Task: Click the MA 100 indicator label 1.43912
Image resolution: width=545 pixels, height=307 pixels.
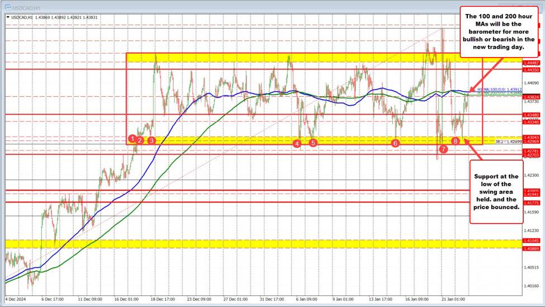Action: click(500, 89)
